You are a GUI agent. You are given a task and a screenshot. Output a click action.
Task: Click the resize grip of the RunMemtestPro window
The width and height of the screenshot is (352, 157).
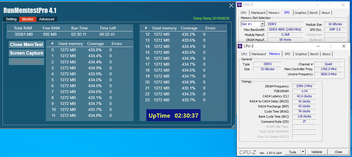233,126
